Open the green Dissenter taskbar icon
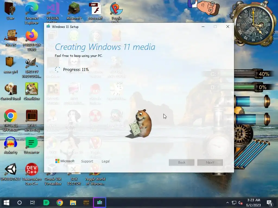 pos(46,203)
